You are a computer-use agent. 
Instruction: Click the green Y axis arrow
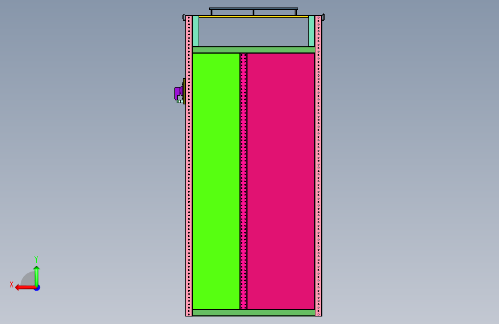(37, 276)
